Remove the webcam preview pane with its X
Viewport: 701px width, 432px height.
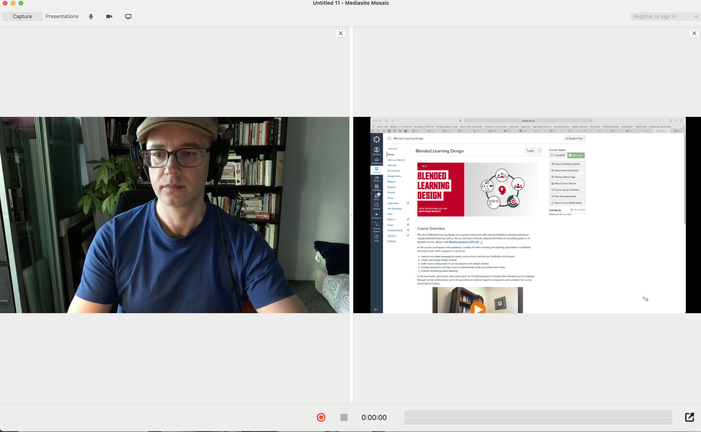click(x=341, y=33)
